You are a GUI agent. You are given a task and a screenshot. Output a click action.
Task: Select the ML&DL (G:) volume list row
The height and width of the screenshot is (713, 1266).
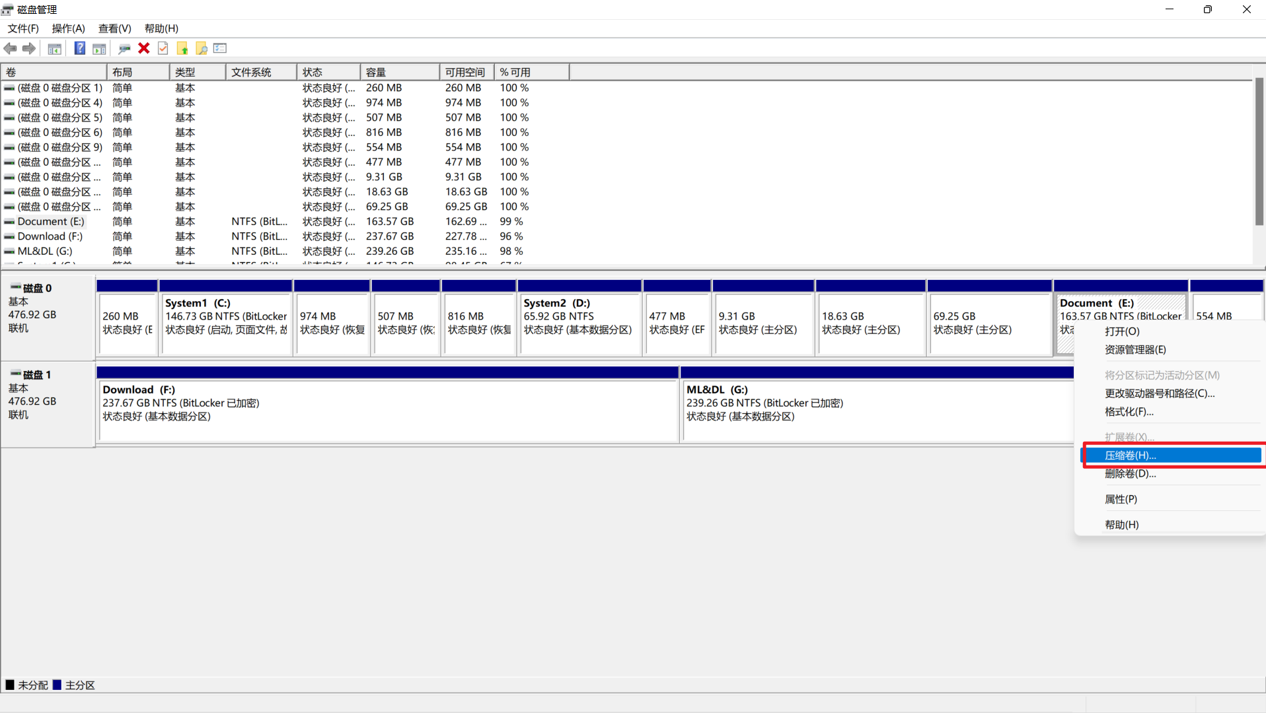pyautogui.click(x=284, y=252)
